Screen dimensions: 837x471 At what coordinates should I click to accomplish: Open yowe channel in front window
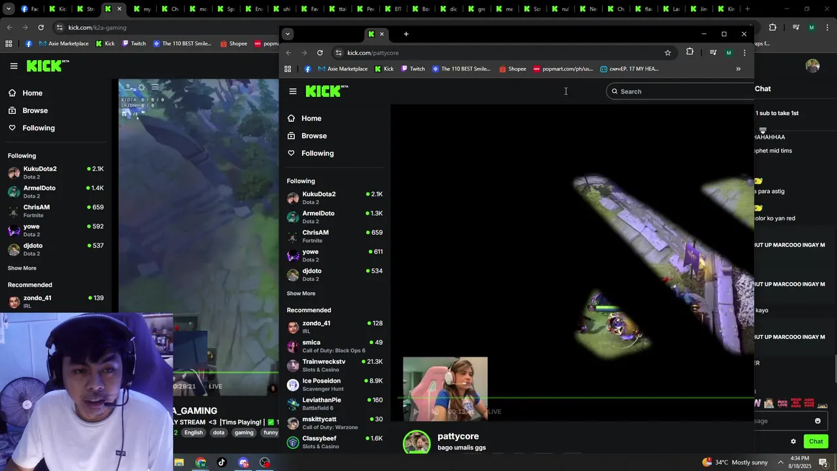pos(335,256)
